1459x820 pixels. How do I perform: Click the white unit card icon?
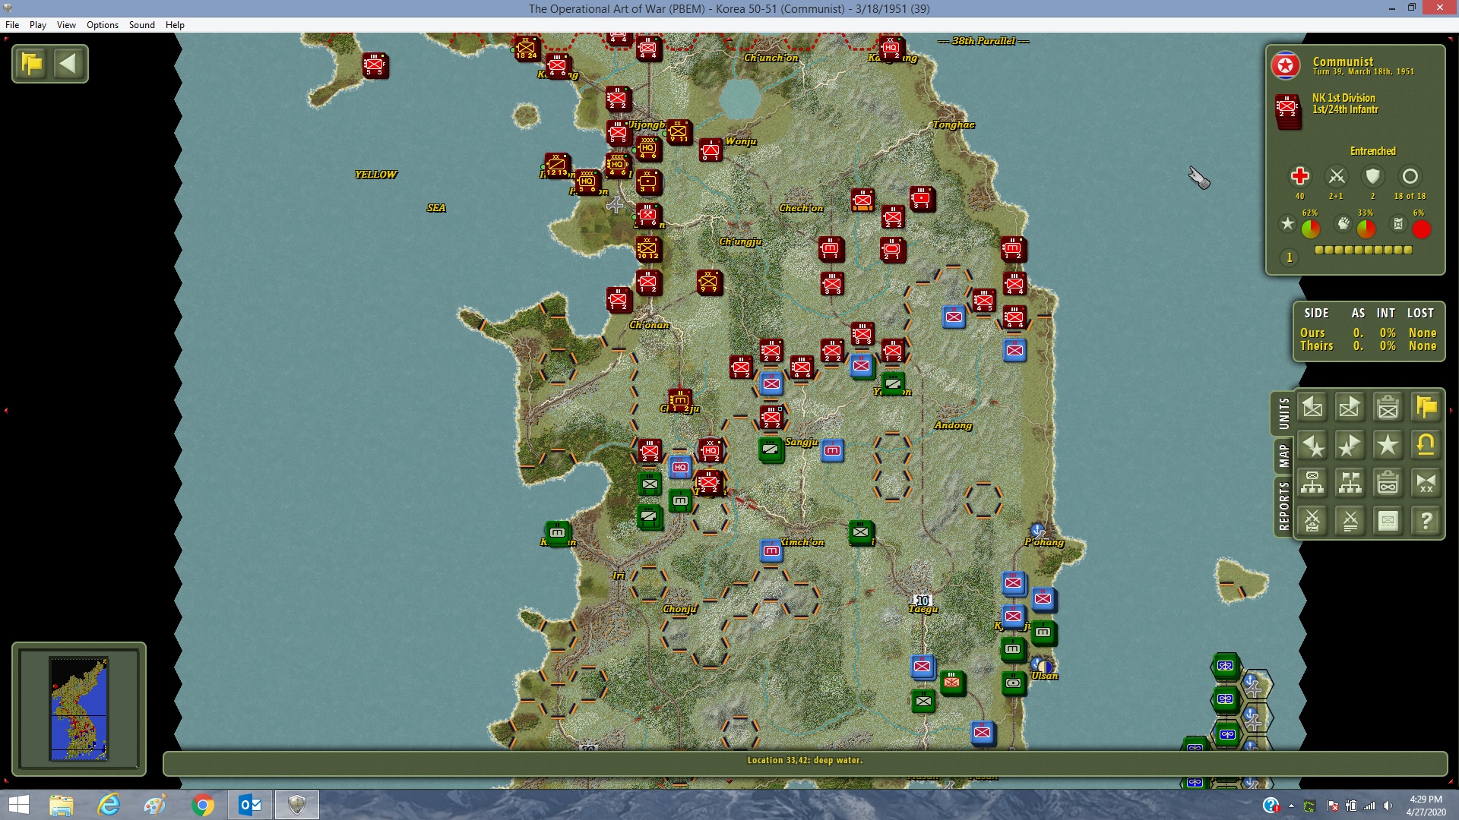click(1388, 521)
